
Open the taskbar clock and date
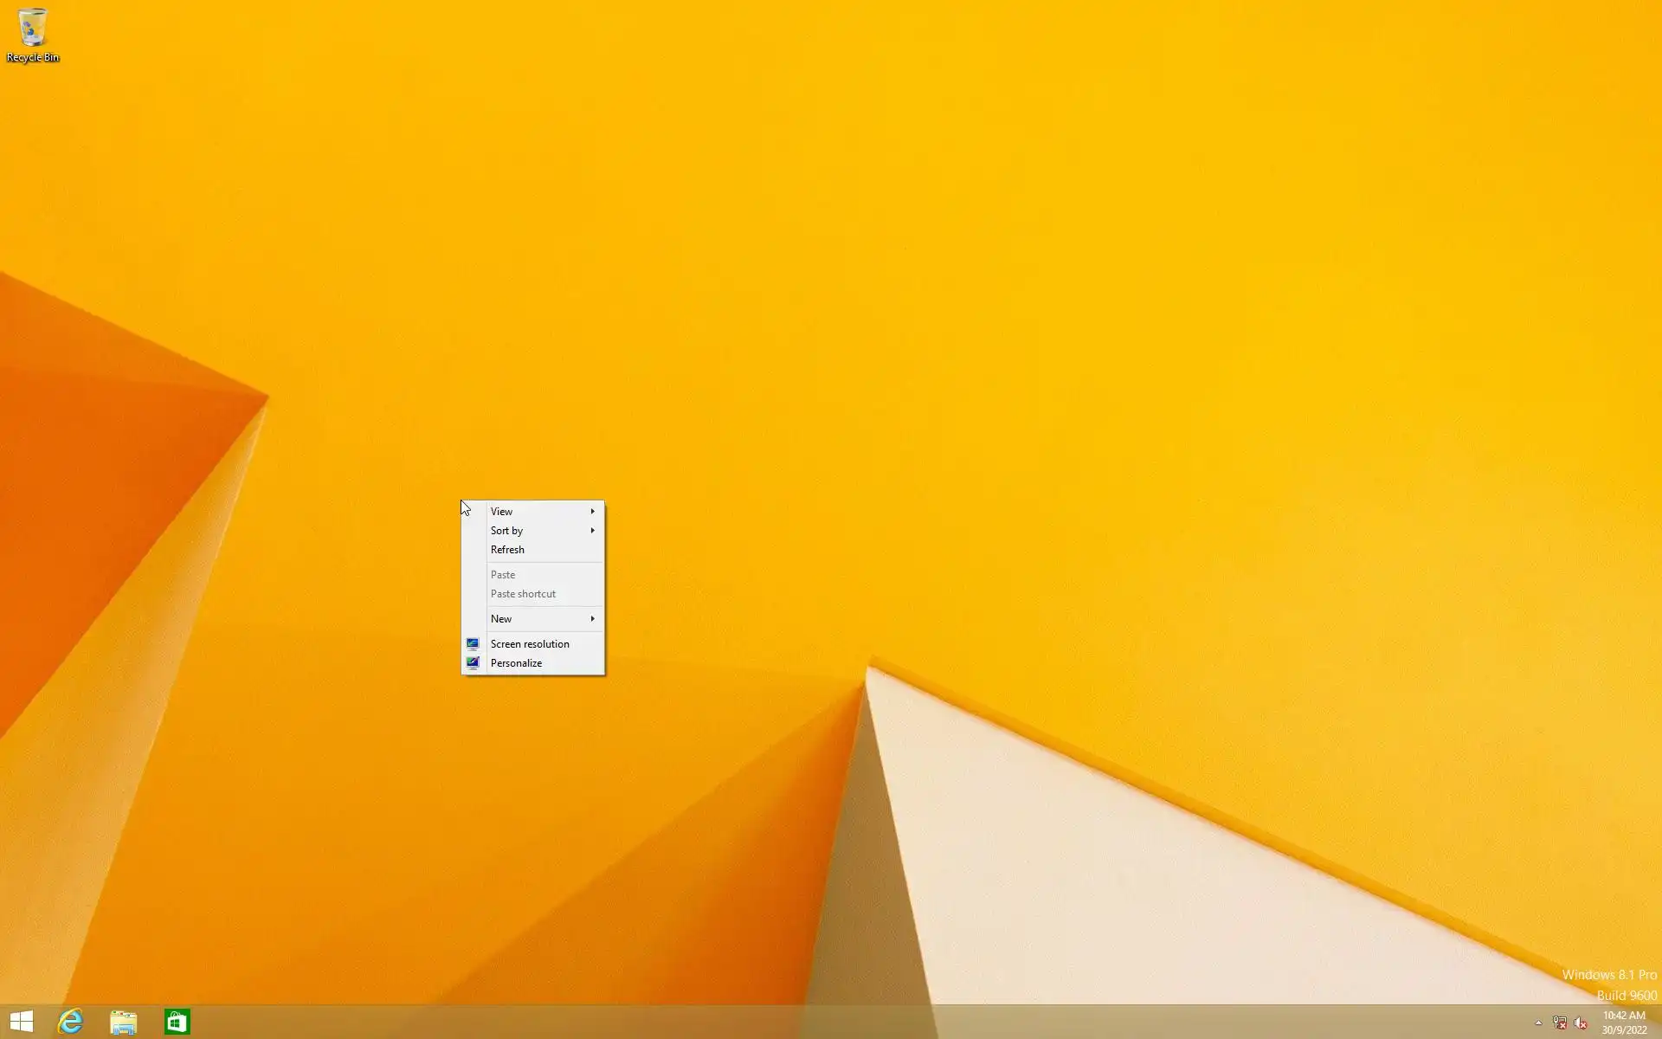point(1623,1023)
